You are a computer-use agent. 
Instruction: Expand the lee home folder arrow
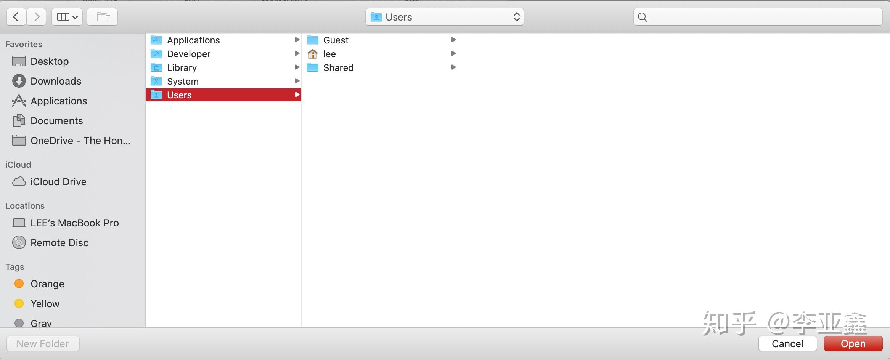coord(453,53)
